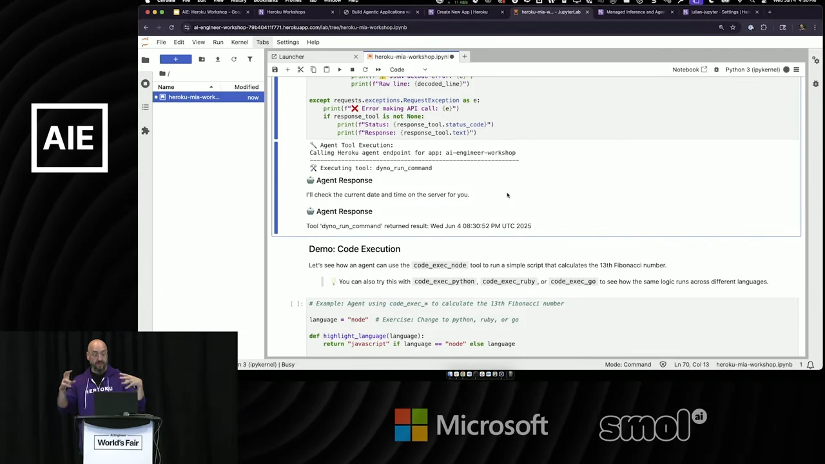The width and height of the screenshot is (825, 464).
Task: Switch to julian-jupyter Settings browser tab
Action: click(x=720, y=12)
